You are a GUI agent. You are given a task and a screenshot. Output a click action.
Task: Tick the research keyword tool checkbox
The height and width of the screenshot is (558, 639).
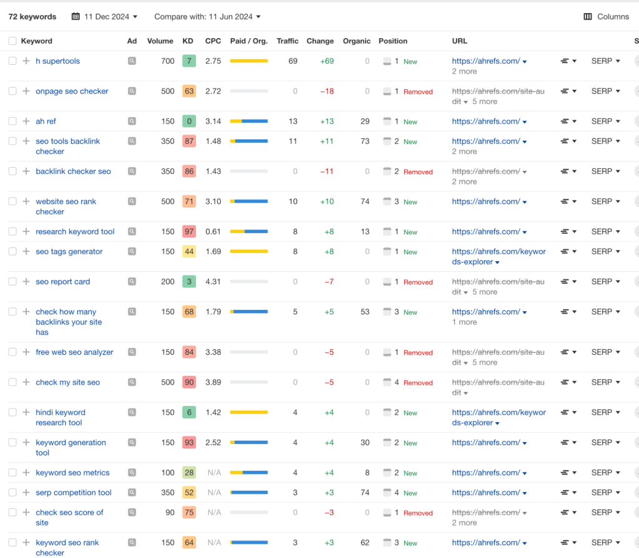pos(12,231)
